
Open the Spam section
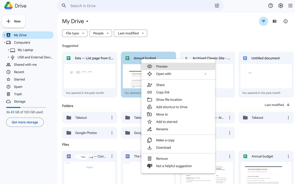coord(18,87)
